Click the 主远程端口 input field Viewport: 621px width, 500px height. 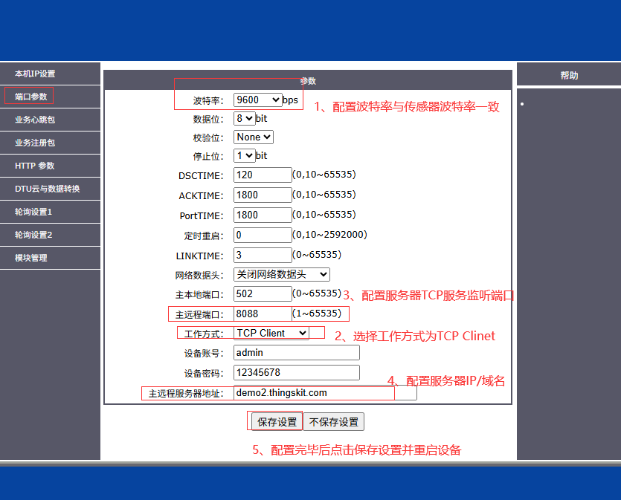click(x=262, y=314)
